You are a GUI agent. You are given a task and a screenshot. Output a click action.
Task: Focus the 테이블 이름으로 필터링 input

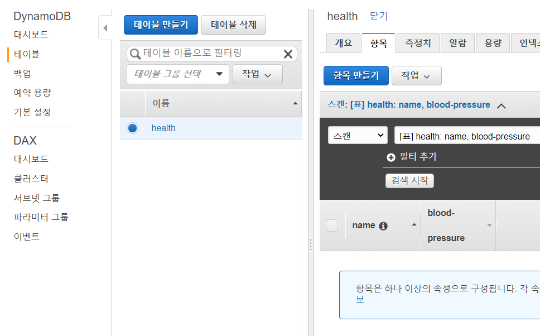pyautogui.click(x=212, y=54)
